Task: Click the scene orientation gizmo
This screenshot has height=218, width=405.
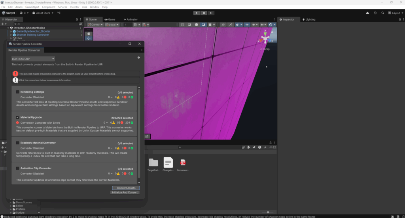Action: [x=265, y=40]
